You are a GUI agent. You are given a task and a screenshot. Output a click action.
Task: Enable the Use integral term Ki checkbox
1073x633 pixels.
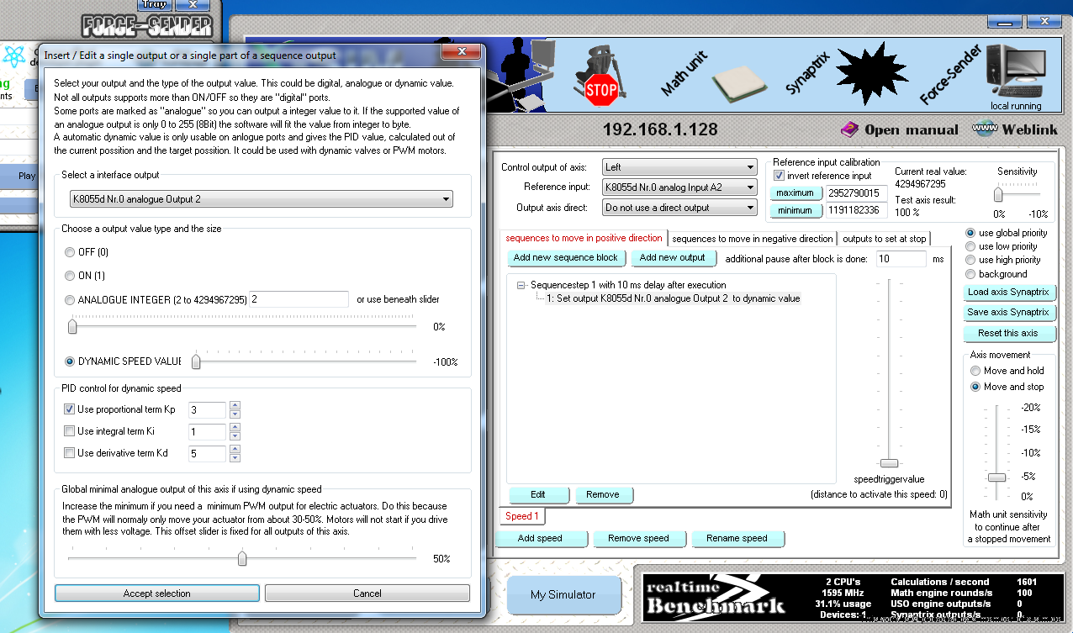(x=69, y=431)
